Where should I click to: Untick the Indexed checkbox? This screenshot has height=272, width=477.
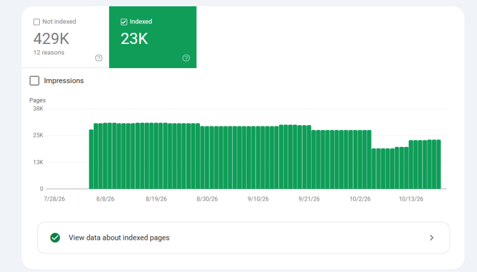(124, 22)
